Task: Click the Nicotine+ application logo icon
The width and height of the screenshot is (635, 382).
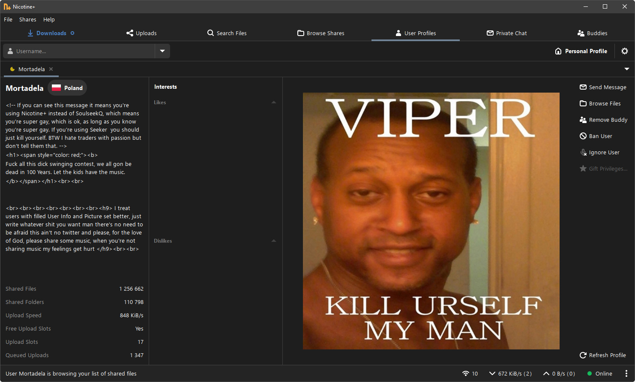Action: click(x=7, y=6)
